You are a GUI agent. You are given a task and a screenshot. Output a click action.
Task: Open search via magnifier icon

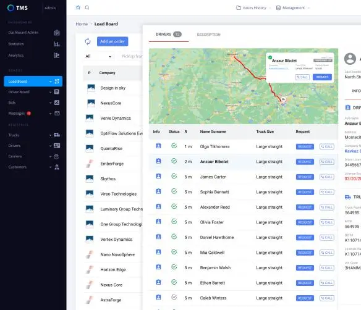[x=87, y=7]
